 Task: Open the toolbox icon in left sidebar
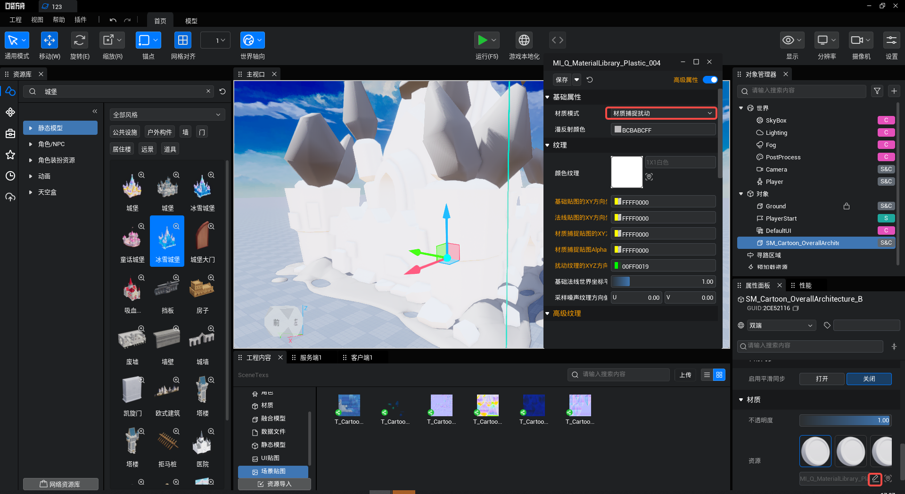coord(10,134)
